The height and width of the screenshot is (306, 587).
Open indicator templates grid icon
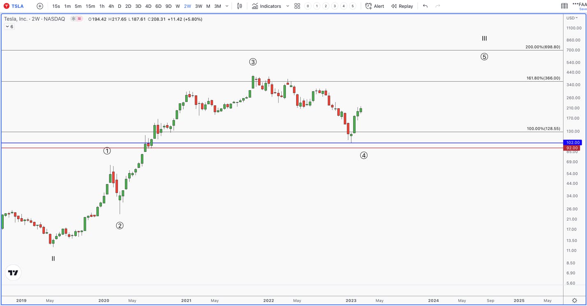tap(297, 6)
